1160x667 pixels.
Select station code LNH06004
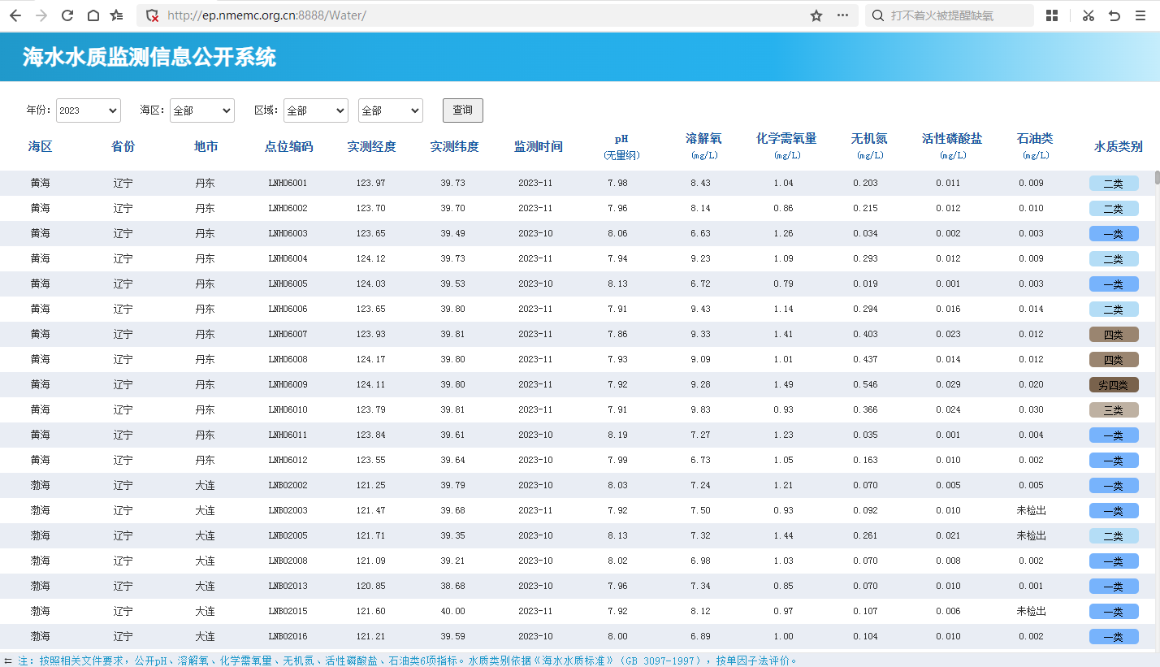pyautogui.click(x=288, y=258)
